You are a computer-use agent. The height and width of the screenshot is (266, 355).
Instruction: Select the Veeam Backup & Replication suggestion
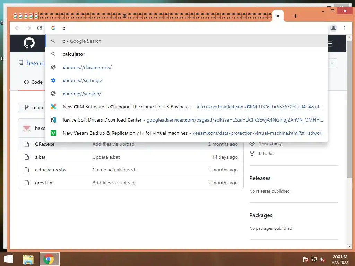click(187, 133)
